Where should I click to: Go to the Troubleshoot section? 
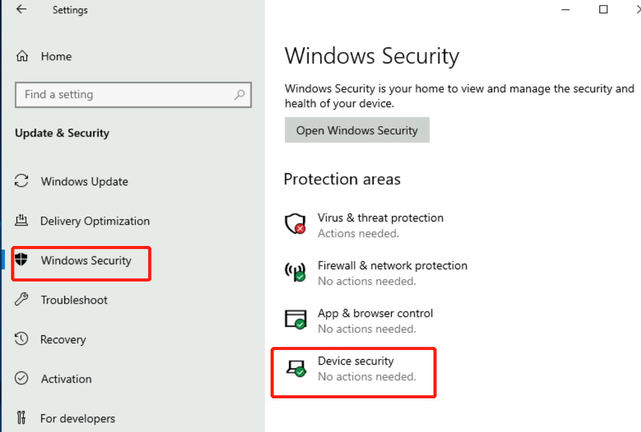[74, 300]
